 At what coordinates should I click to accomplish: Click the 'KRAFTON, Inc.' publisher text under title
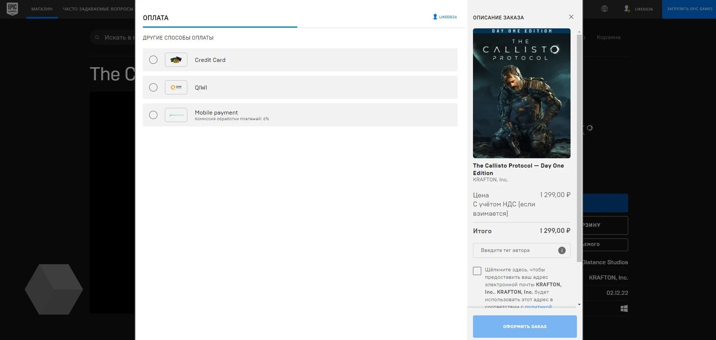(x=491, y=180)
